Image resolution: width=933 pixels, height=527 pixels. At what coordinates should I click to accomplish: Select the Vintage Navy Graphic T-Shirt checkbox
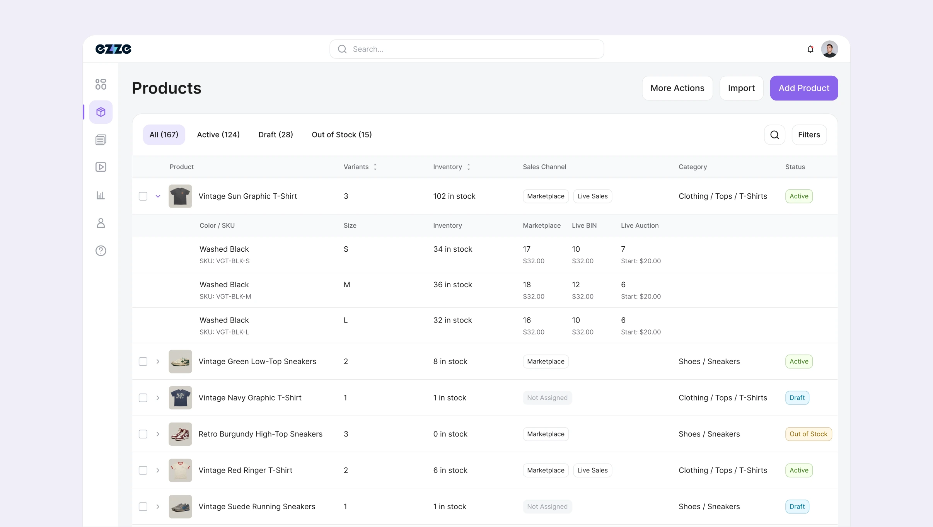143,398
